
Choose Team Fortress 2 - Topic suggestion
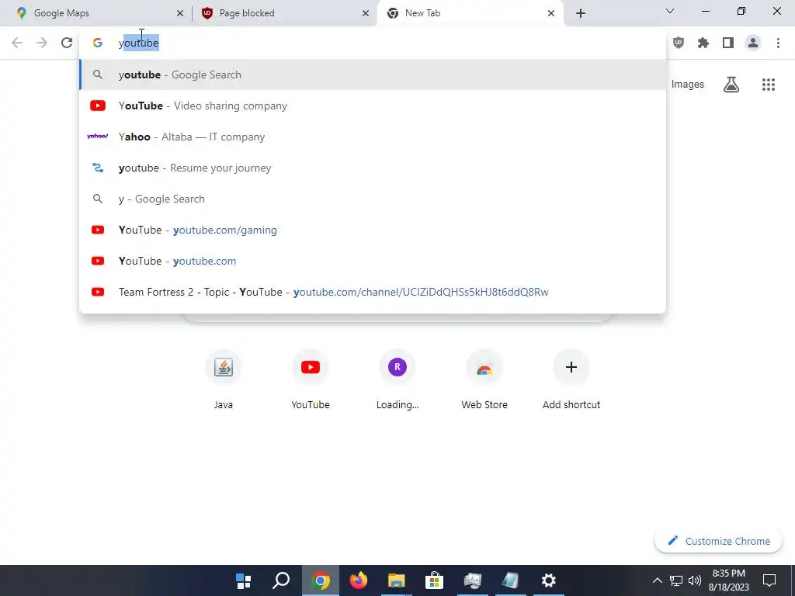click(x=373, y=292)
